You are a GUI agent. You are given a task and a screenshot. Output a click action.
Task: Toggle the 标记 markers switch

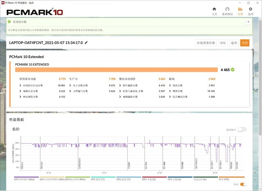click(243, 184)
